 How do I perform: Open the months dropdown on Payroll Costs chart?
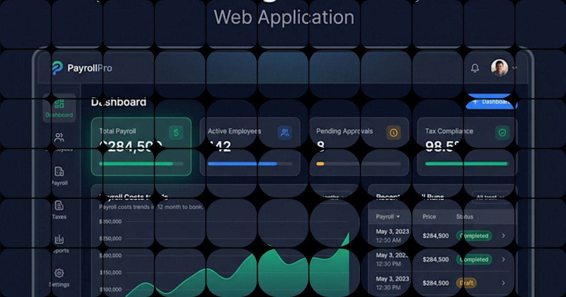tap(336, 197)
